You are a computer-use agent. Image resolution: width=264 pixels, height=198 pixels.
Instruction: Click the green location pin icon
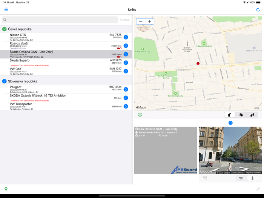tap(6, 189)
